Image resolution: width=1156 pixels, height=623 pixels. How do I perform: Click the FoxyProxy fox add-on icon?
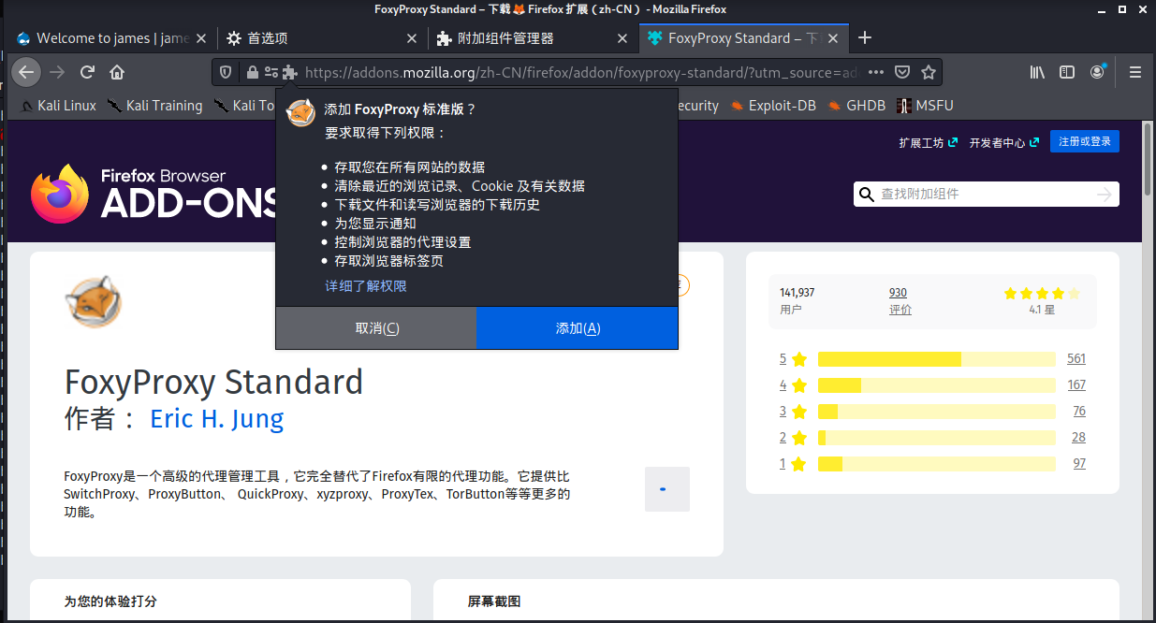click(x=93, y=302)
